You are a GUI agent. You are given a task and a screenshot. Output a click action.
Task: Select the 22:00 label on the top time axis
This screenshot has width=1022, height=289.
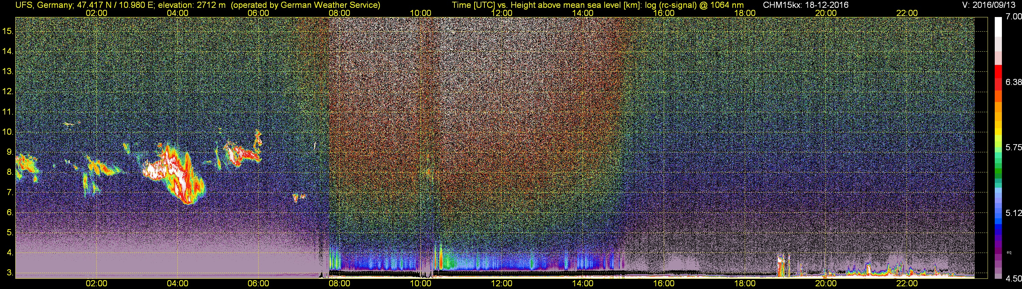[x=907, y=13]
